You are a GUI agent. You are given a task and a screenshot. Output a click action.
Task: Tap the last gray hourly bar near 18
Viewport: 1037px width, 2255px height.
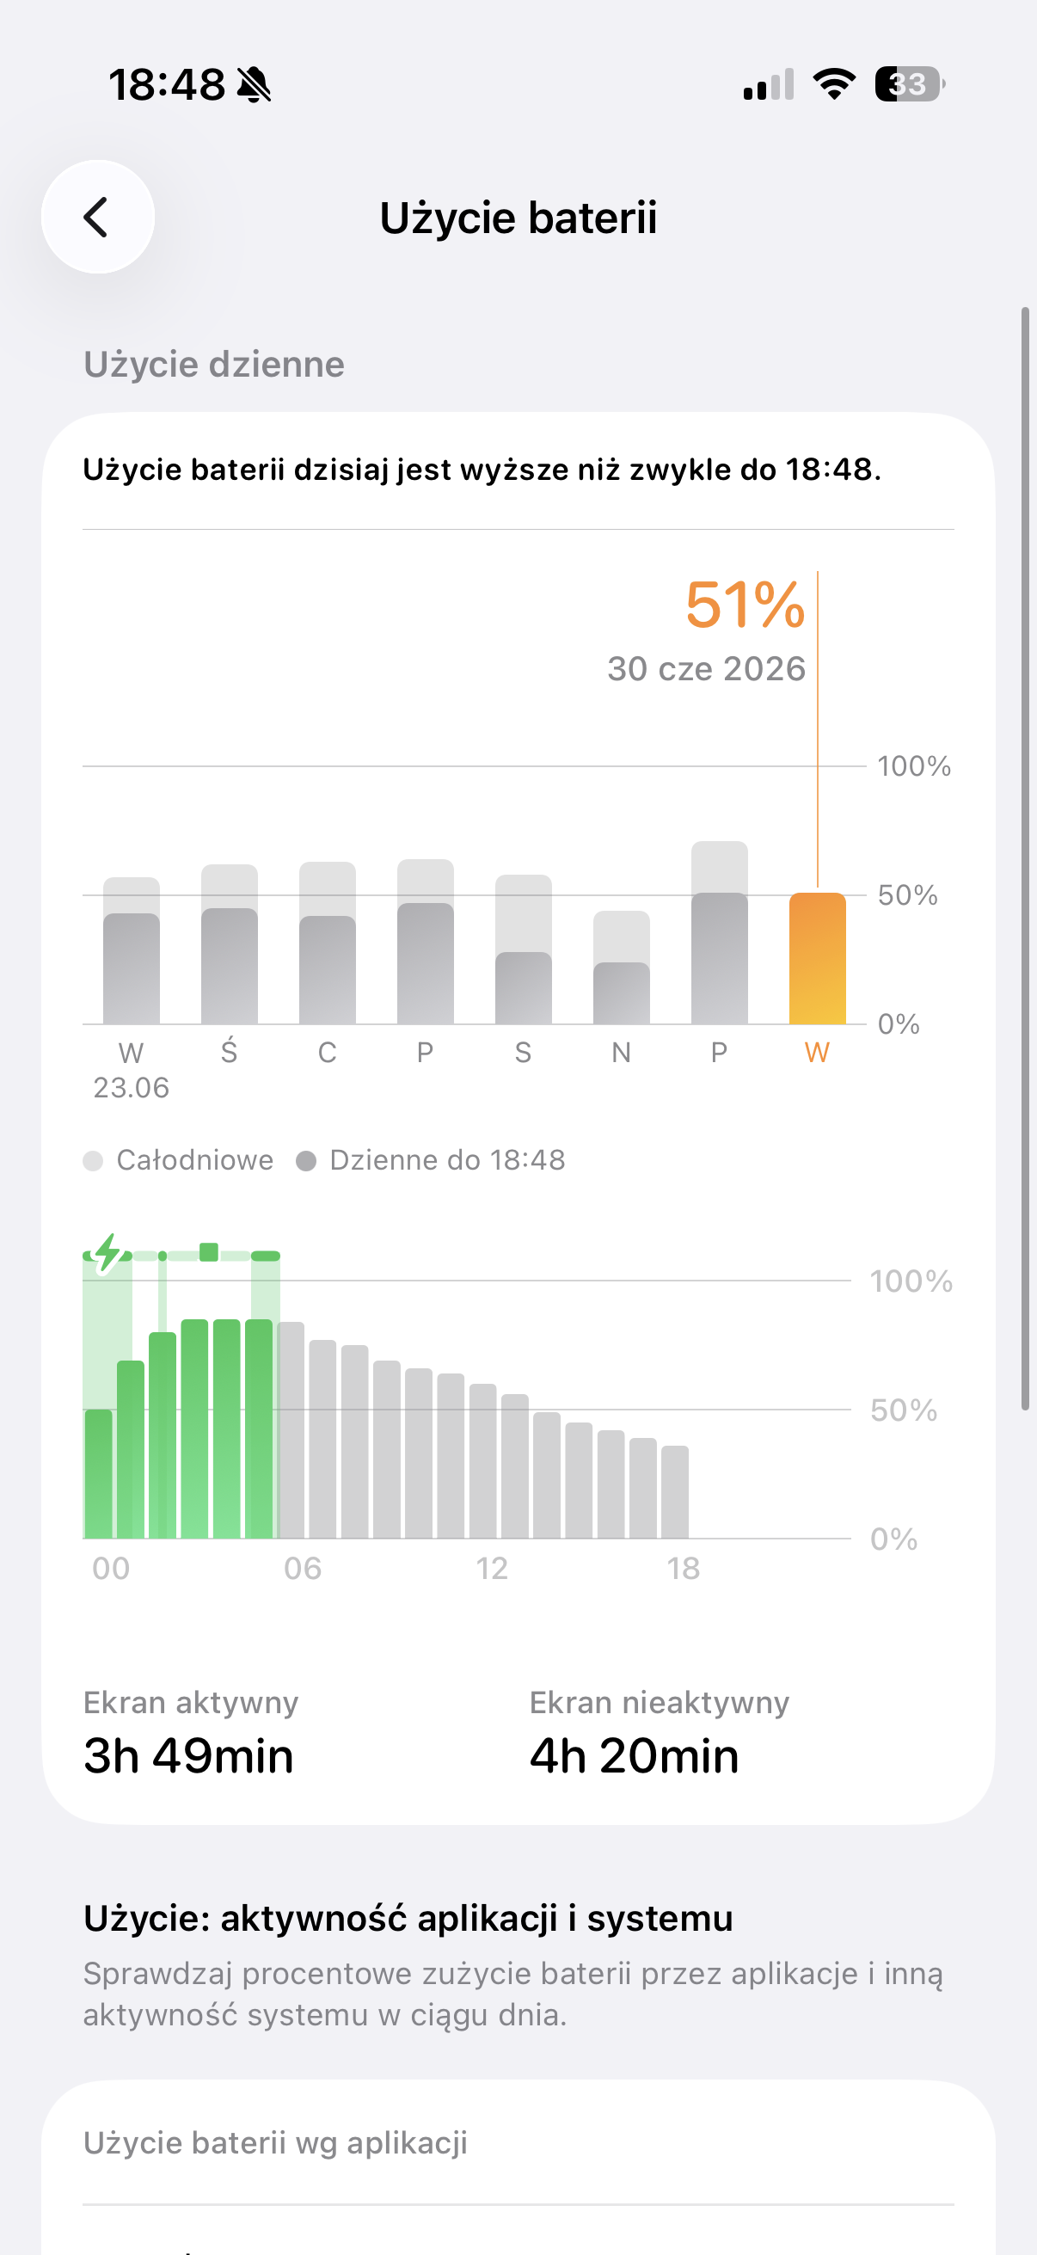coord(675,1491)
